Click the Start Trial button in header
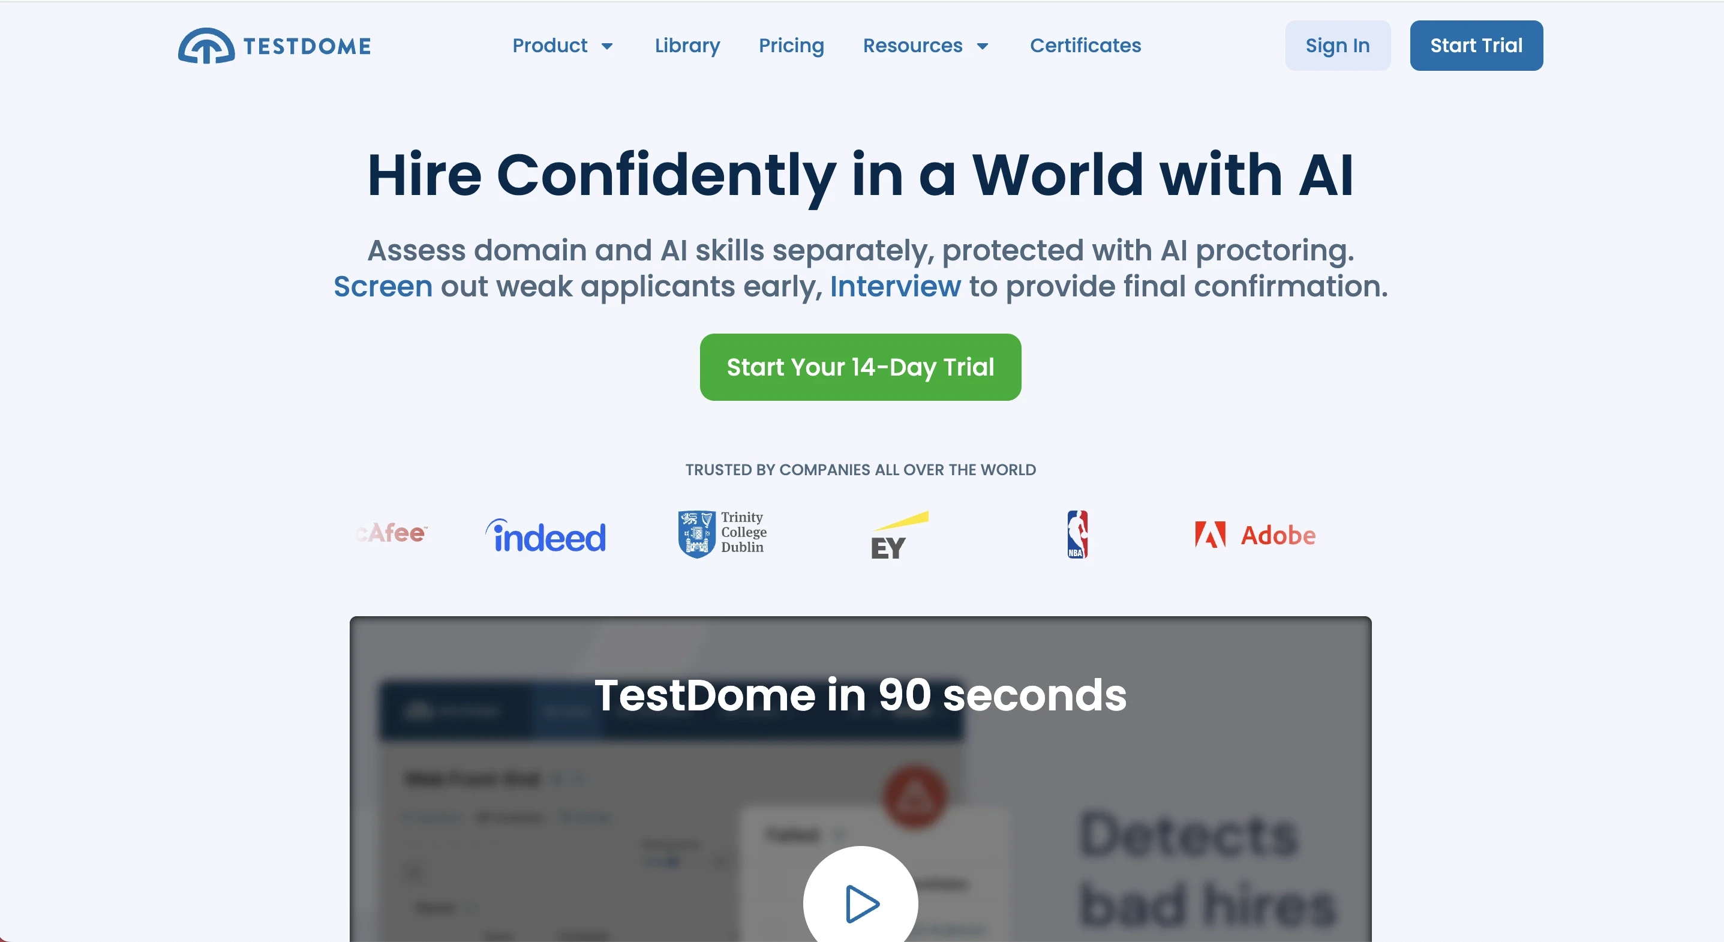The width and height of the screenshot is (1724, 942). point(1476,46)
